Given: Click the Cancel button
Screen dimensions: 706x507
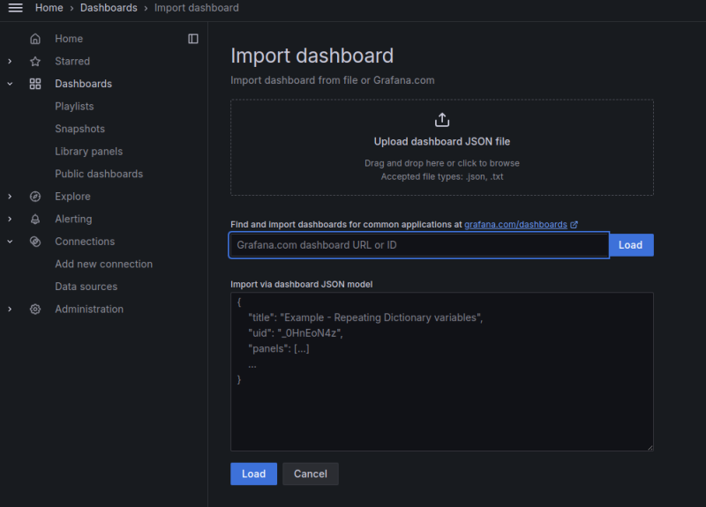Looking at the screenshot, I should (x=310, y=473).
